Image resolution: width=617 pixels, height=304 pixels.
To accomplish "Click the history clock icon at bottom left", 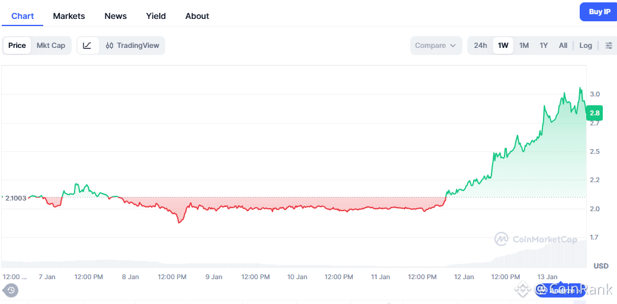I will click(11, 290).
